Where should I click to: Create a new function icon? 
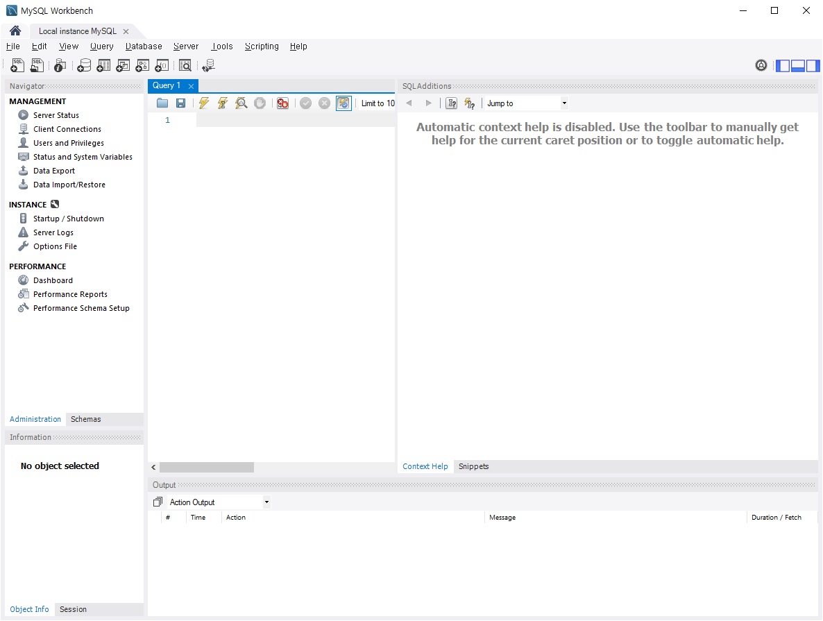coord(162,65)
